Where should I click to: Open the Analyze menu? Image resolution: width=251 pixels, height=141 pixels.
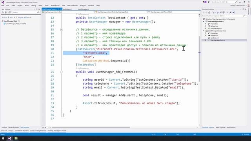(x=83, y=5)
